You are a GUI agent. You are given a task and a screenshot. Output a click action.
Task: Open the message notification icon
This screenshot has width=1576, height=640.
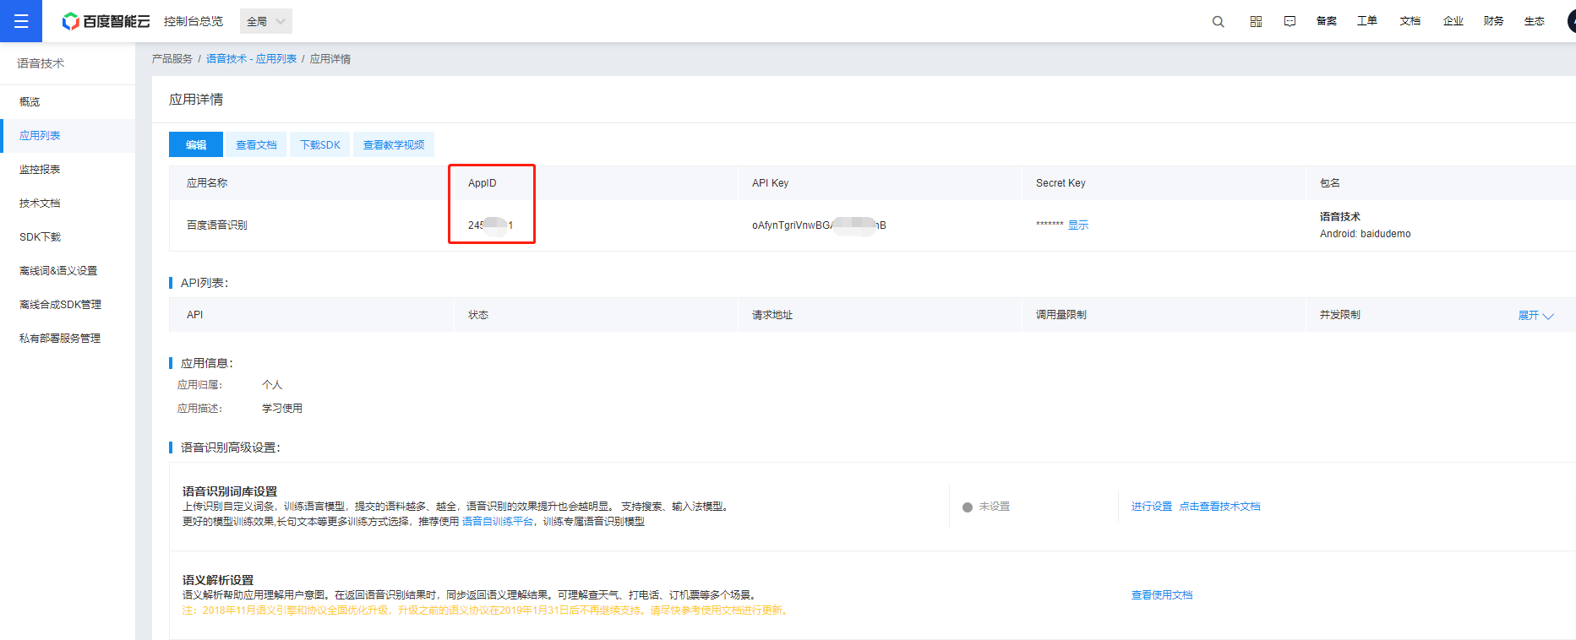[1290, 21]
